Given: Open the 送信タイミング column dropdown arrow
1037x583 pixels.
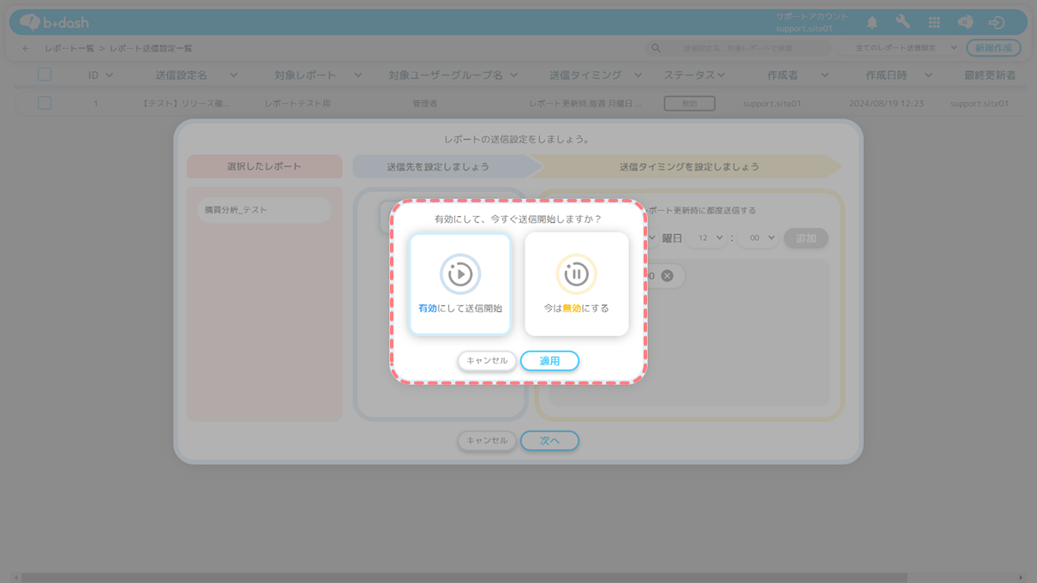Looking at the screenshot, I should [638, 75].
